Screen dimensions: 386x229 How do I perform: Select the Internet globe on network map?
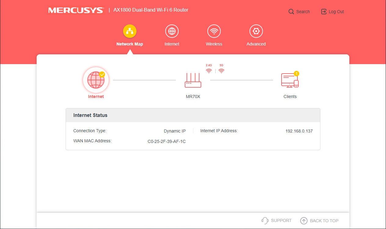coord(96,80)
